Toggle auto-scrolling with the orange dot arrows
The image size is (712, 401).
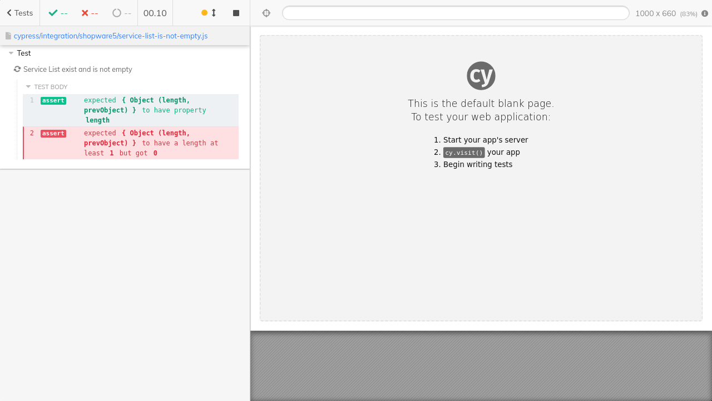(x=209, y=13)
